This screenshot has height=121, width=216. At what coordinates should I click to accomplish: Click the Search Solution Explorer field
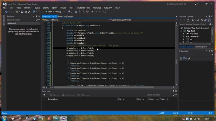tap(194, 24)
